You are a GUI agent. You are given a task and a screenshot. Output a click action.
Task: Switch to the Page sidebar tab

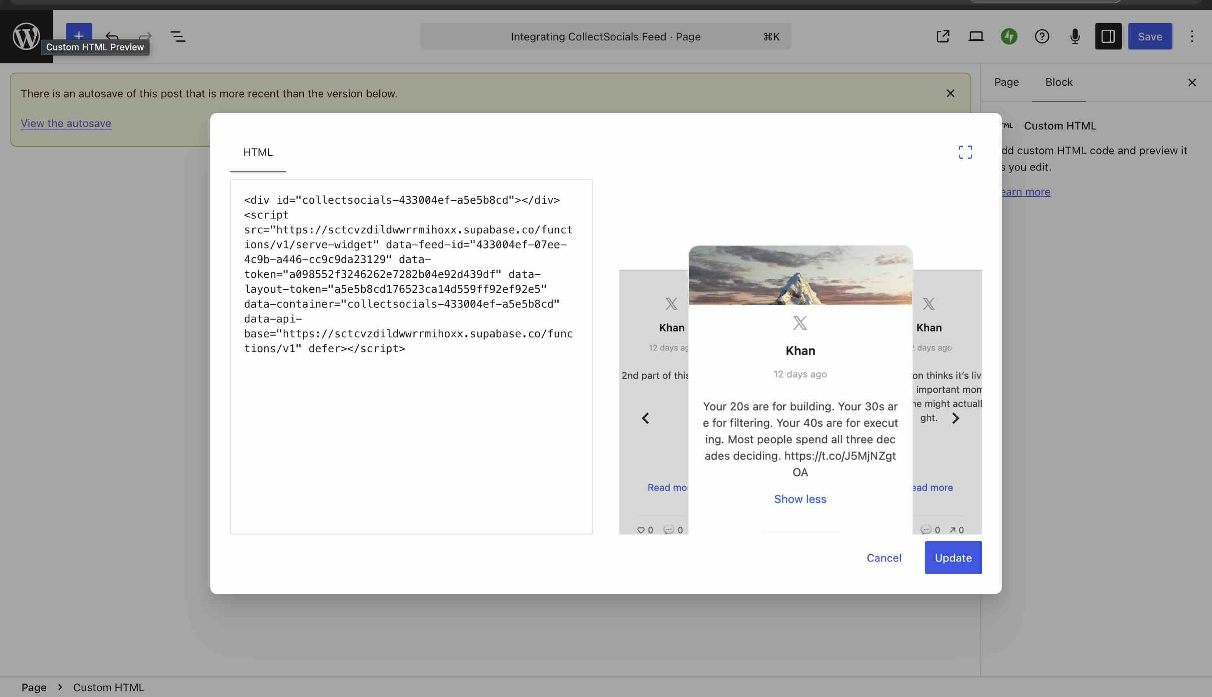point(1006,82)
